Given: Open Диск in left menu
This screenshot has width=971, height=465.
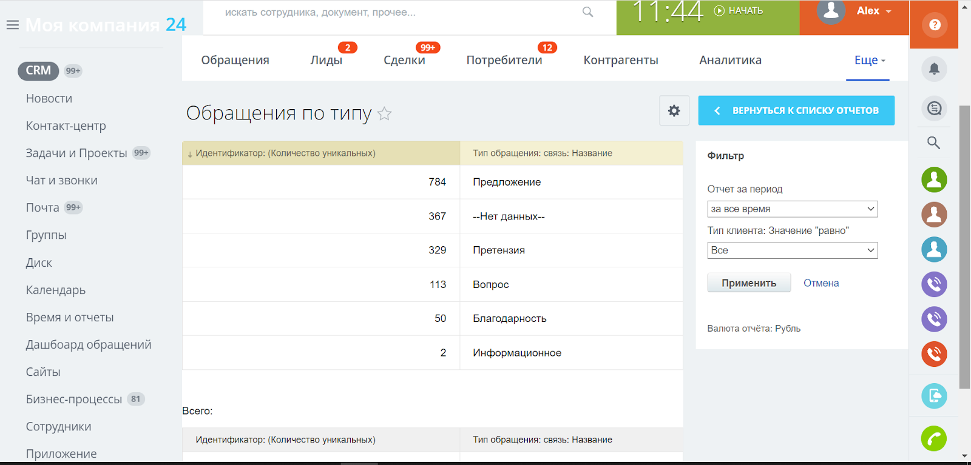Looking at the screenshot, I should pyautogui.click(x=39, y=263).
